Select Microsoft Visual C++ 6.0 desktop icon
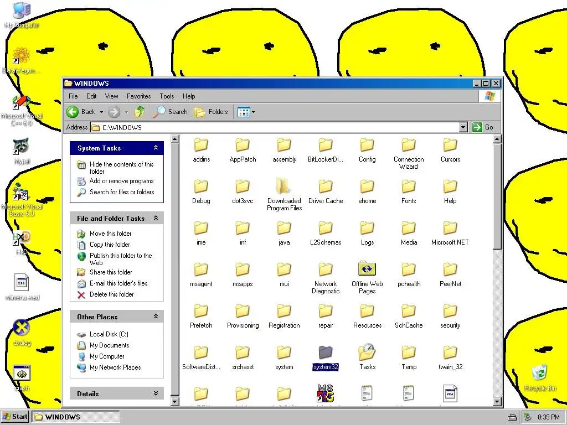Screen dimensions: 567x425 click(x=22, y=110)
